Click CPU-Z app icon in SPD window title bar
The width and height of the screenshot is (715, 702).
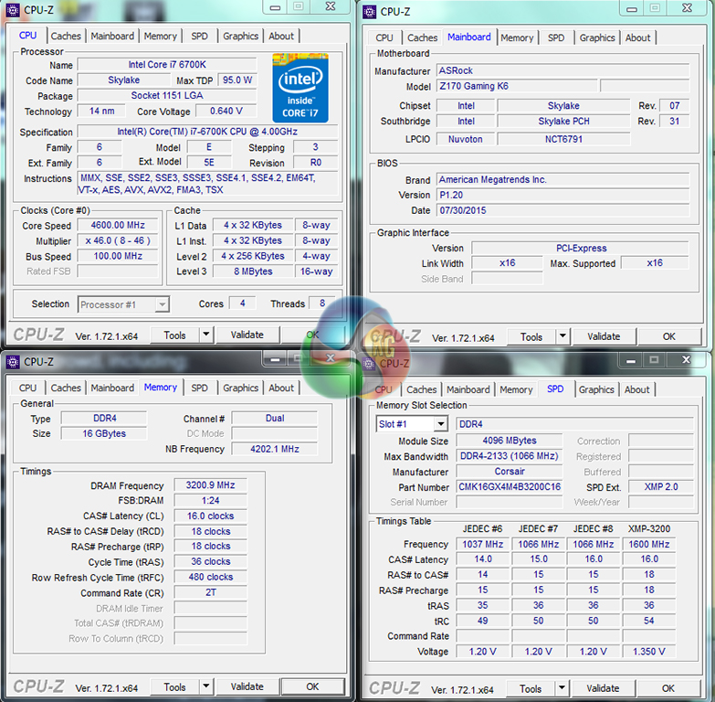tap(369, 362)
